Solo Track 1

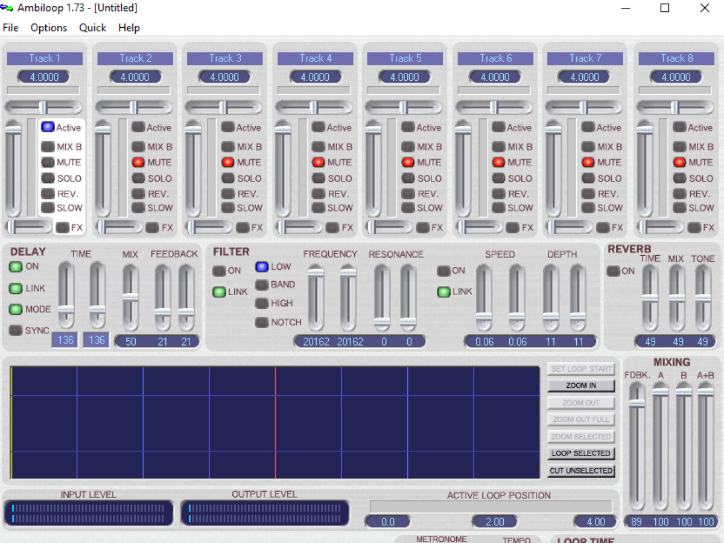pyautogui.click(x=48, y=178)
